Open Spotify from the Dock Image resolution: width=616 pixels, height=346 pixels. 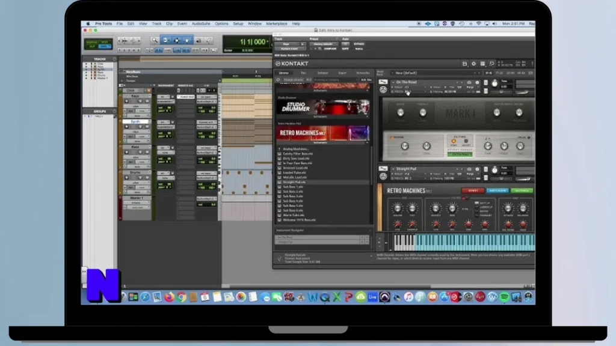(505, 297)
